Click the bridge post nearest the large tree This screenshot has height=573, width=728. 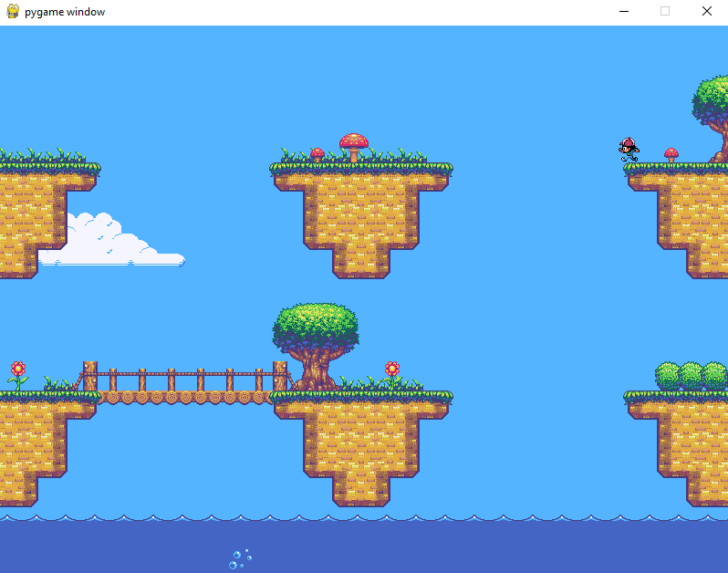tap(279, 376)
